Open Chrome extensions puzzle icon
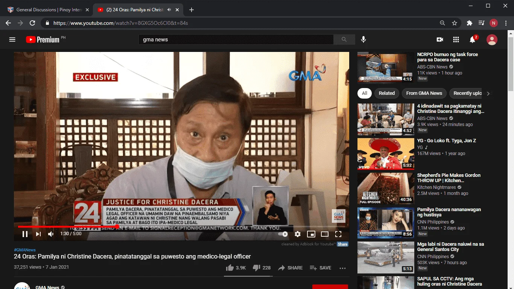The height and width of the screenshot is (289, 514). 470,23
